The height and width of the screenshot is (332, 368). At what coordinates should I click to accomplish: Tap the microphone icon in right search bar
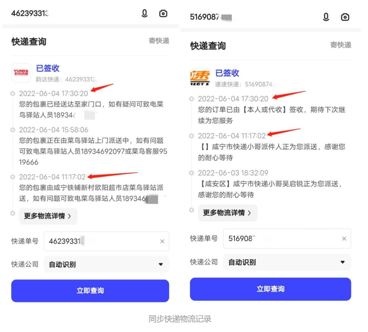click(x=326, y=17)
